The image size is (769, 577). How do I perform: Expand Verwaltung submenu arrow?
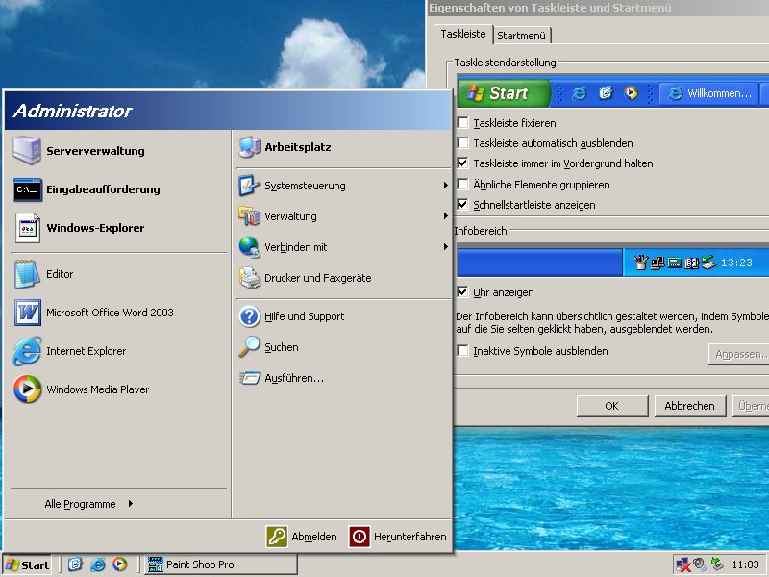coord(445,216)
